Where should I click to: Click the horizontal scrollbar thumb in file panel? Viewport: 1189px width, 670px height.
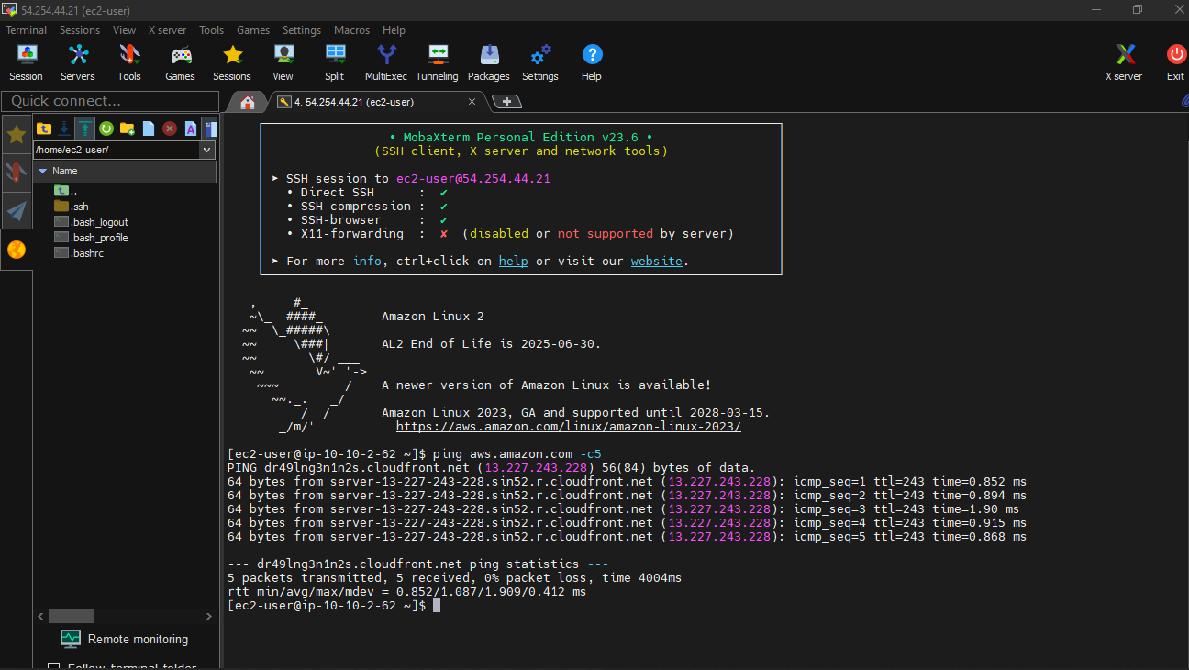click(72, 617)
